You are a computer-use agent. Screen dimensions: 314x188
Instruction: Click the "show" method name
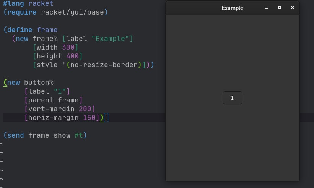pyautogui.click(x=62, y=135)
